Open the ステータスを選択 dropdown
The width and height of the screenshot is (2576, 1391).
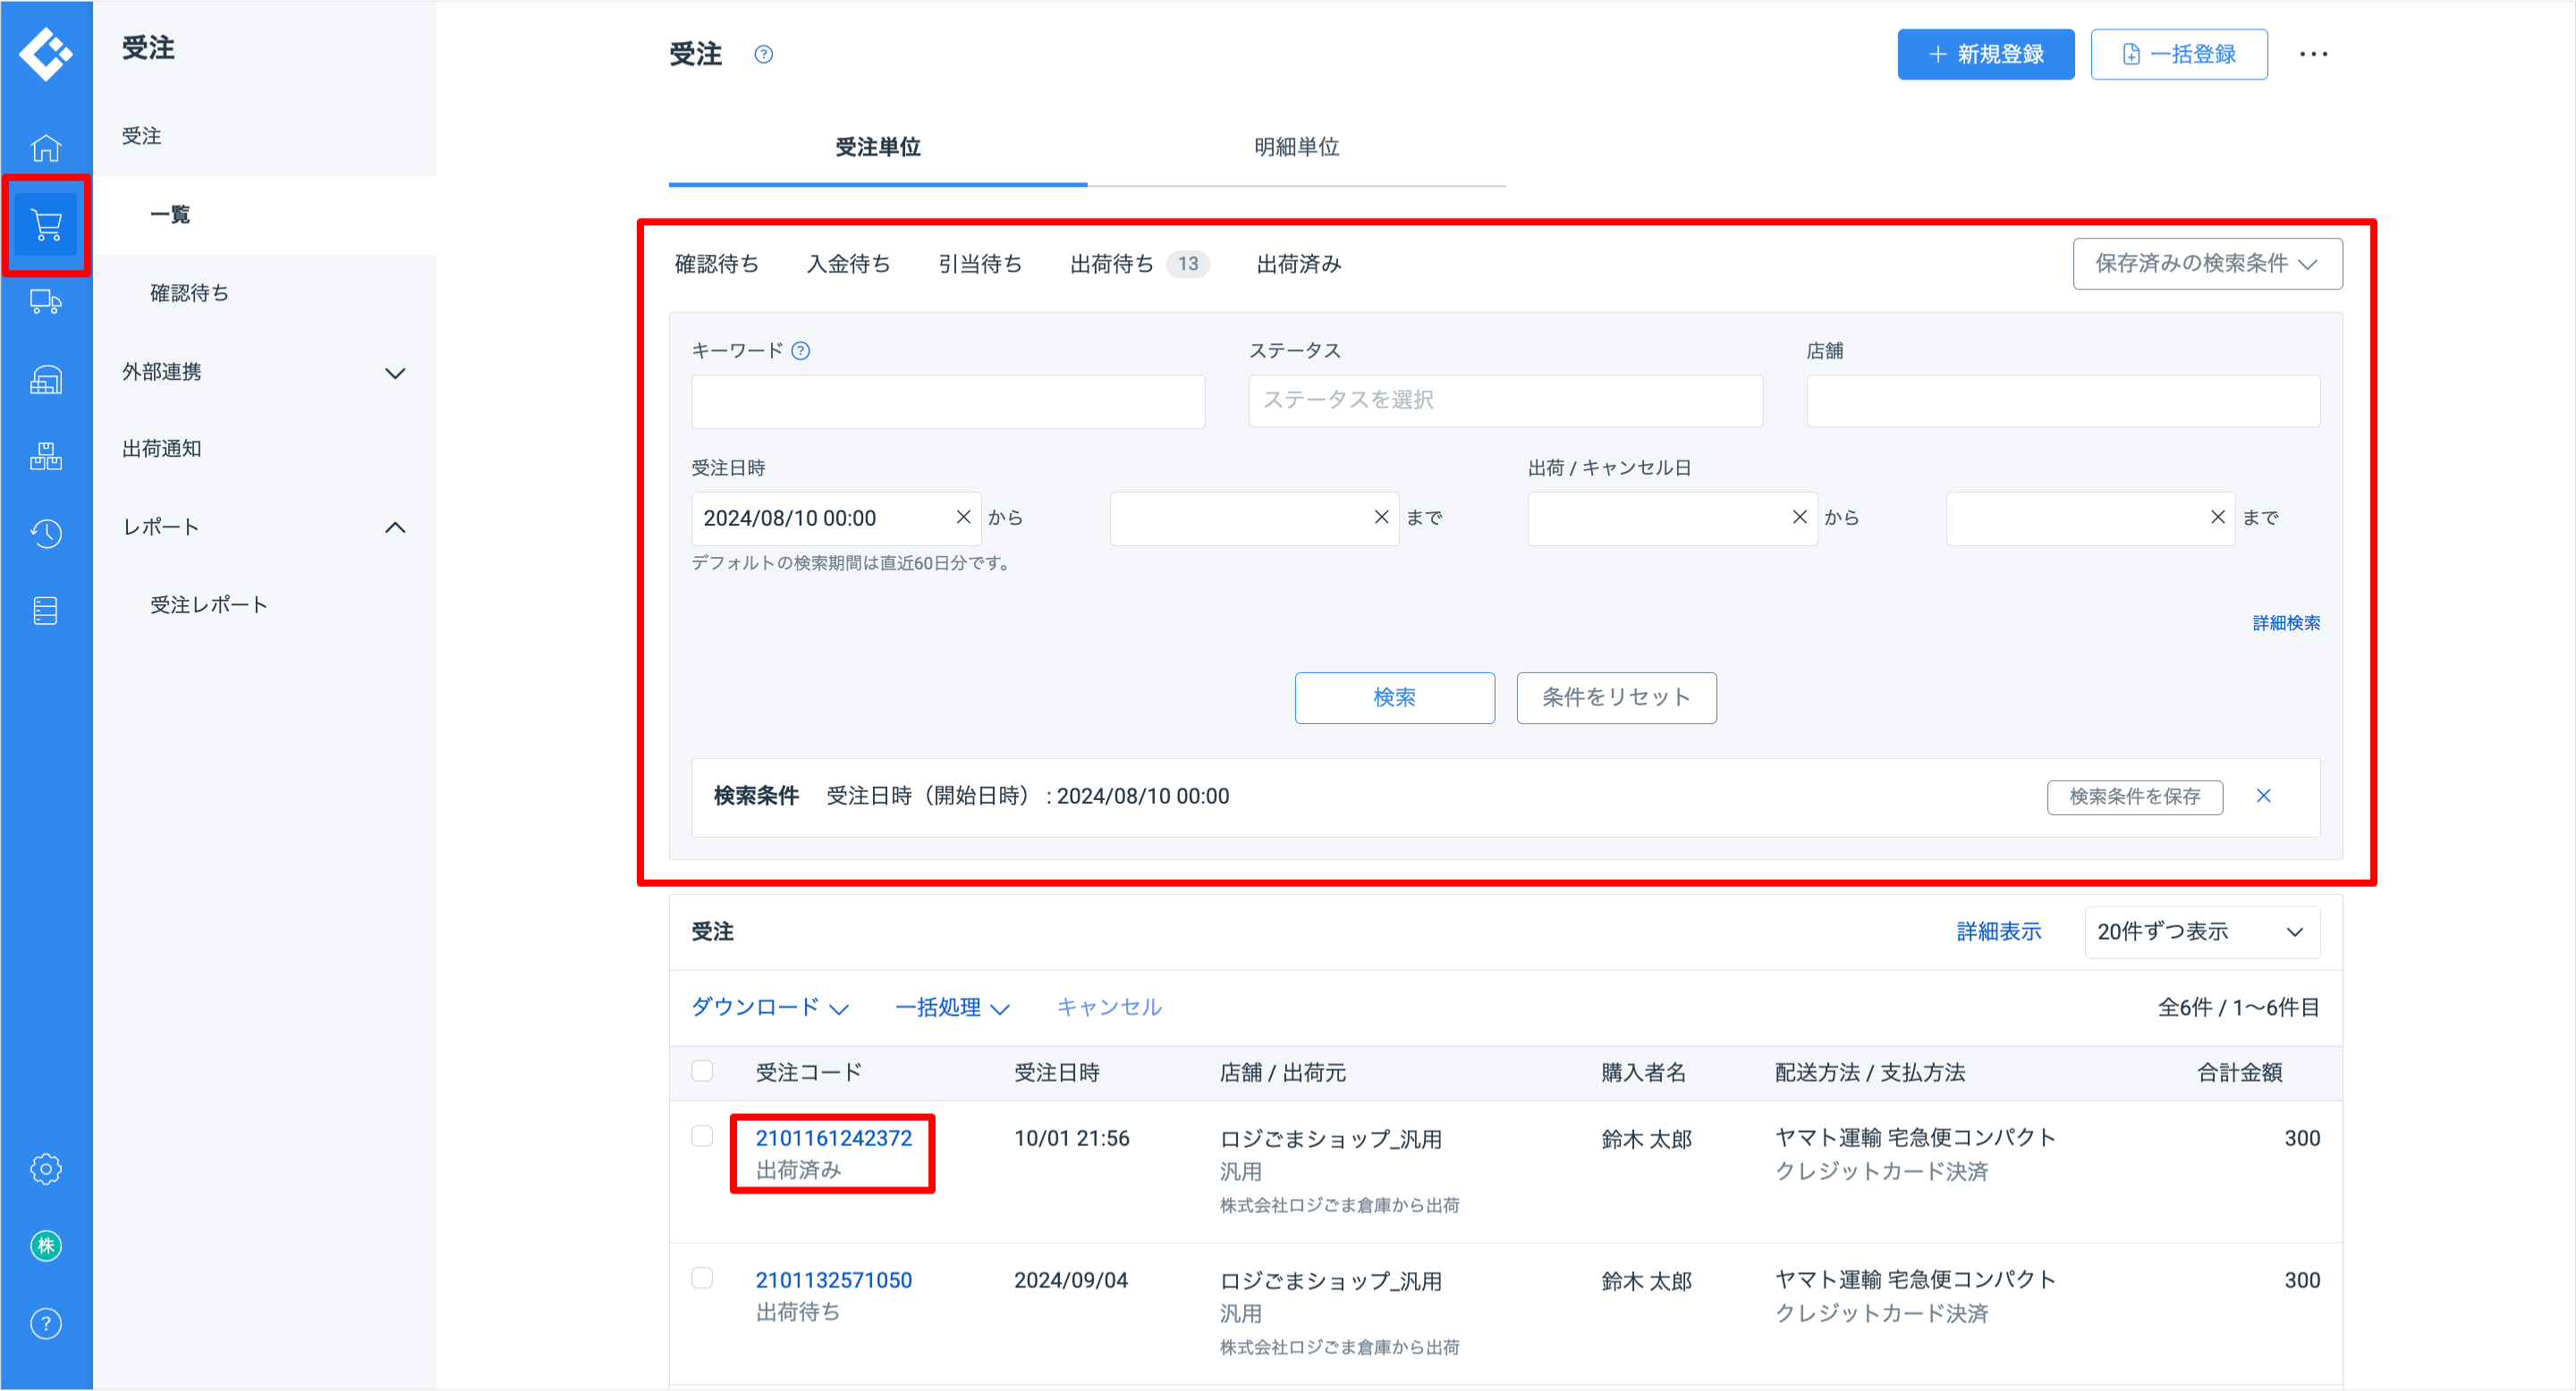click(x=1505, y=400)
